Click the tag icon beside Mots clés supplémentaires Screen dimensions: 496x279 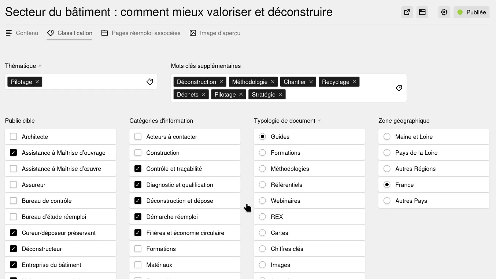[399, 88]
